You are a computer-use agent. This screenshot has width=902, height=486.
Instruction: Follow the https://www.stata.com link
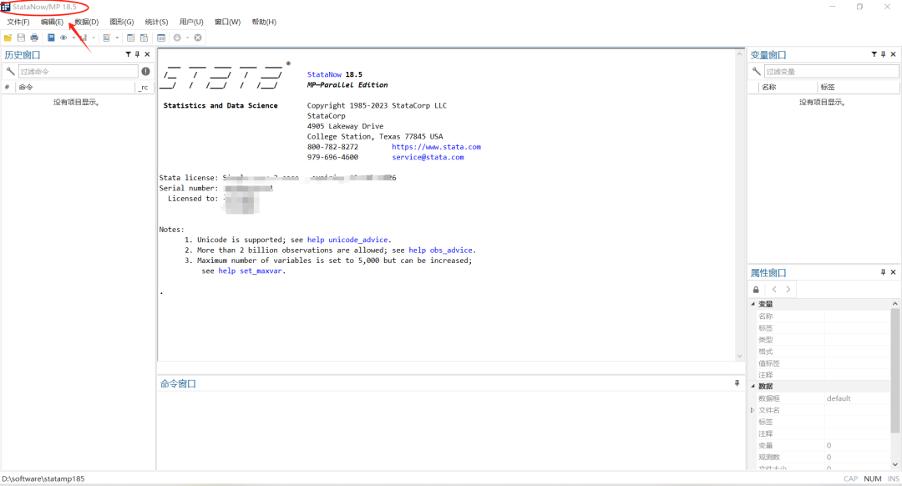(x=437, y=146)
